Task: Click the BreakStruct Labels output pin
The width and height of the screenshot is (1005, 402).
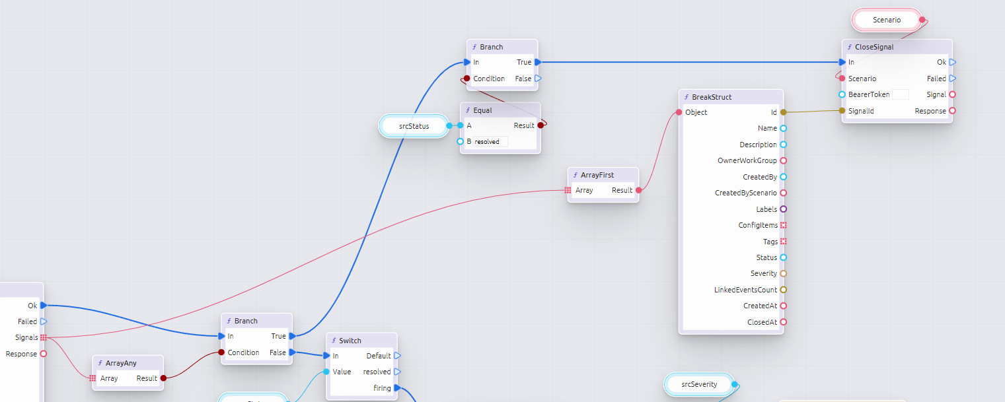Action: coord(784,209)
